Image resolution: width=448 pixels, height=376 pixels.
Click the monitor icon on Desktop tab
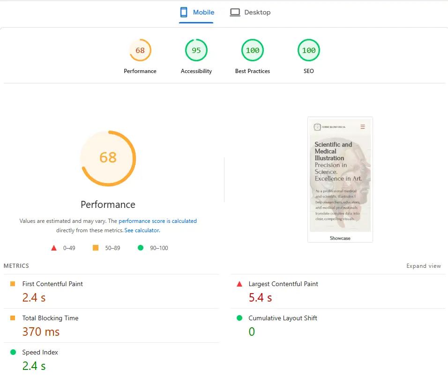[234, 12]
